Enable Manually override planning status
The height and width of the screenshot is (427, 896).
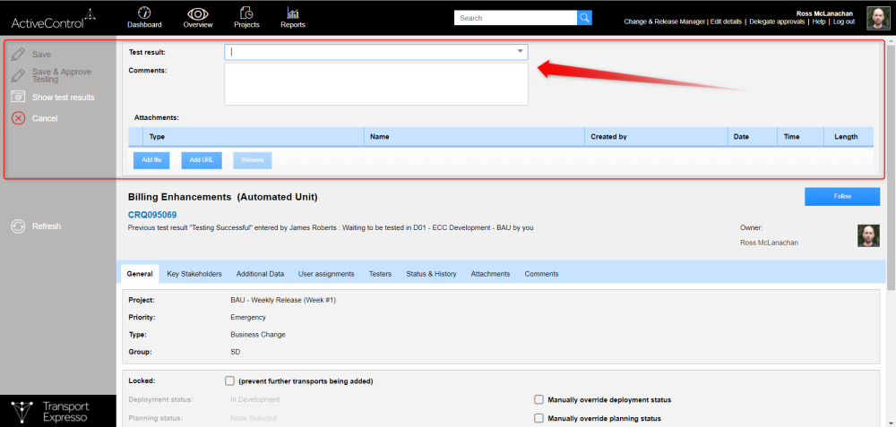click(x=538, y=418)
